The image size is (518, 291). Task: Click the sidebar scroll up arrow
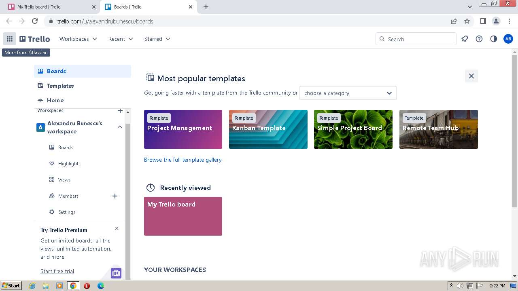coord(128,112)
